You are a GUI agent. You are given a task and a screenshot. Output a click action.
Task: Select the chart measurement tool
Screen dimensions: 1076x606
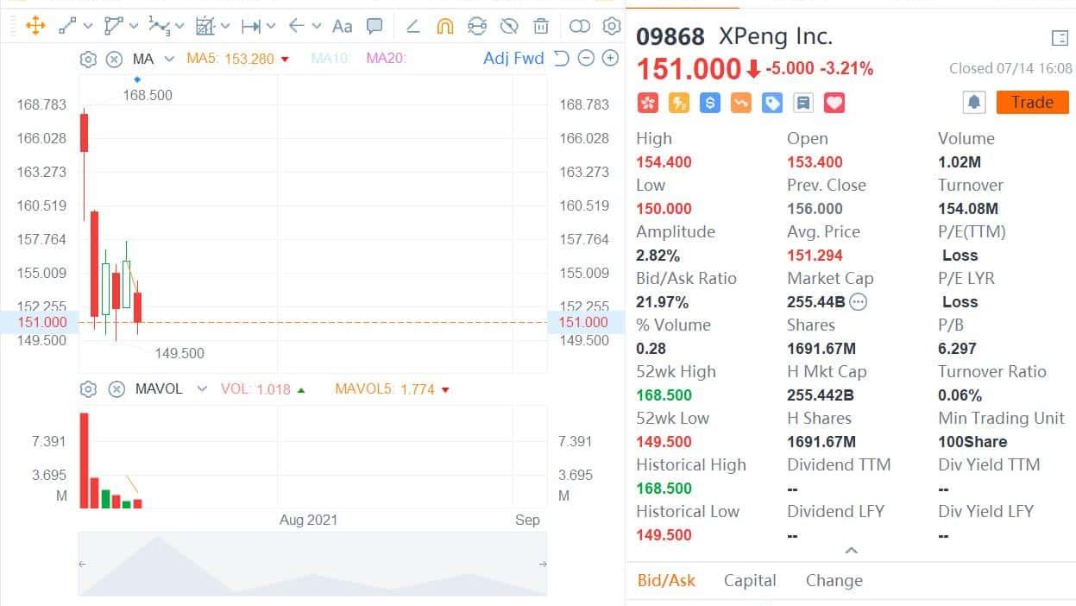tap(205, 26)
